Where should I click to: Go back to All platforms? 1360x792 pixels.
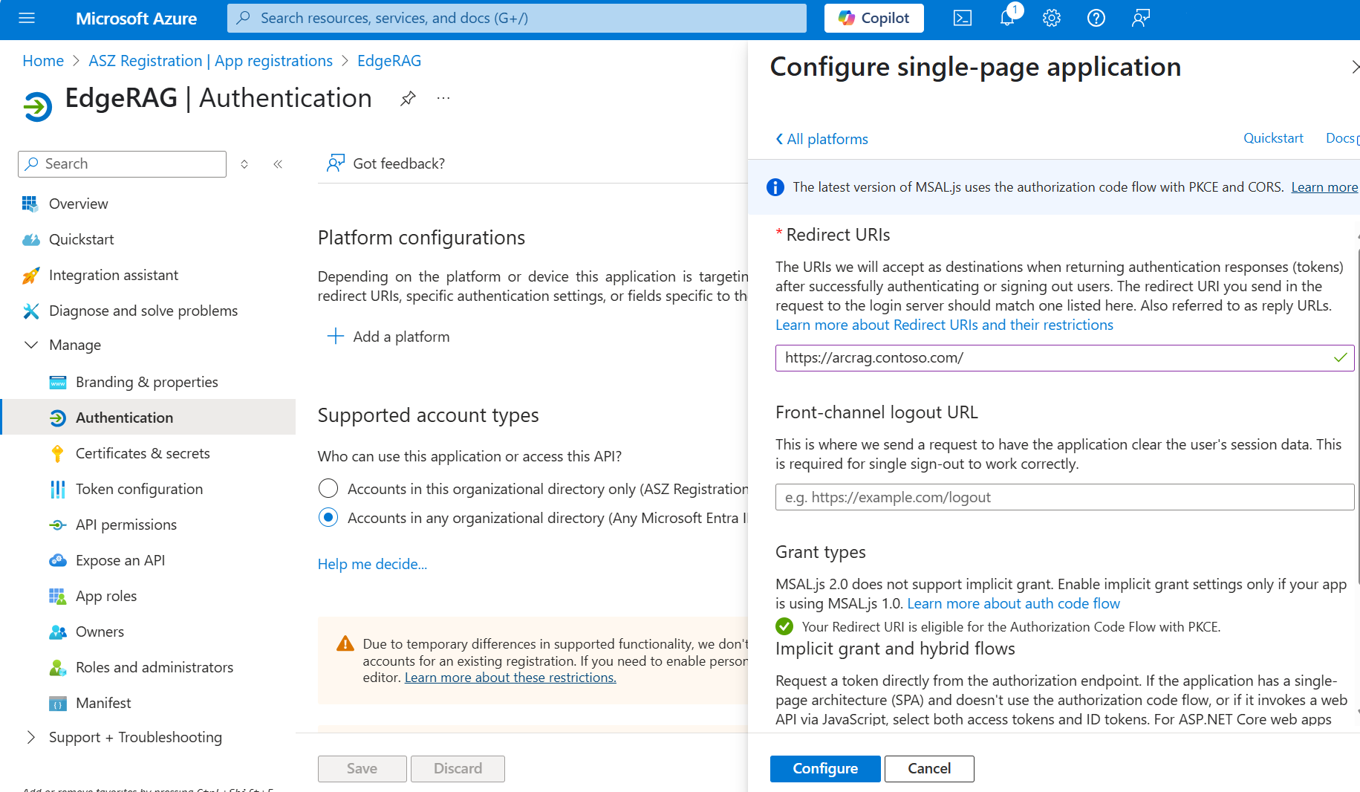pos(821,139)
